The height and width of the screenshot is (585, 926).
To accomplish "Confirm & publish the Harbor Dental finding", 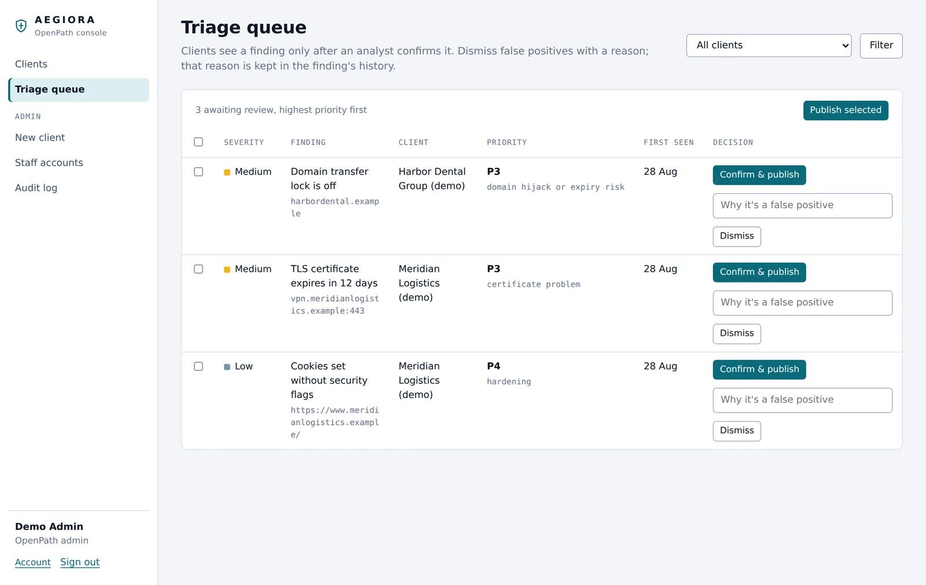I will [x=759, y=175].
